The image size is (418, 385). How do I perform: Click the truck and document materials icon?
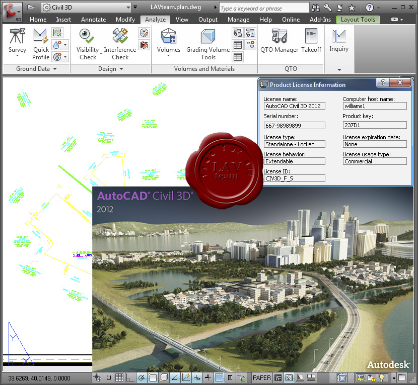[238, 33]
